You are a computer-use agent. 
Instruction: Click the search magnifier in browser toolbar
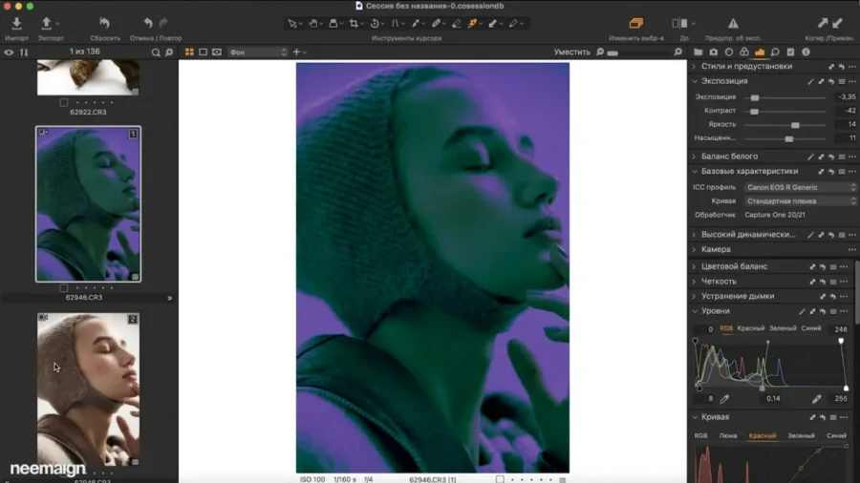(x=156, y=52)
